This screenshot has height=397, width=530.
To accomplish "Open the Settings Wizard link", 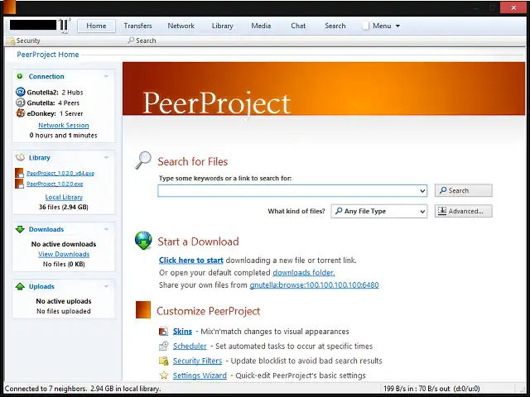I will (x=200, y=375).
